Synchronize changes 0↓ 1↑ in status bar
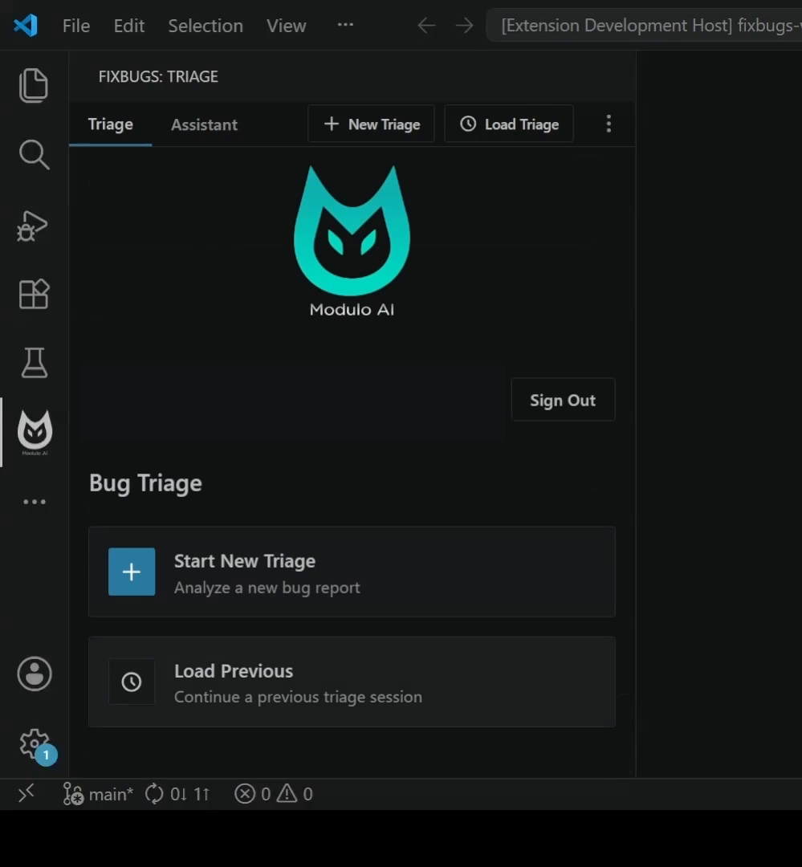This screenshot has height=867, width=802. (x=177, y=794)
